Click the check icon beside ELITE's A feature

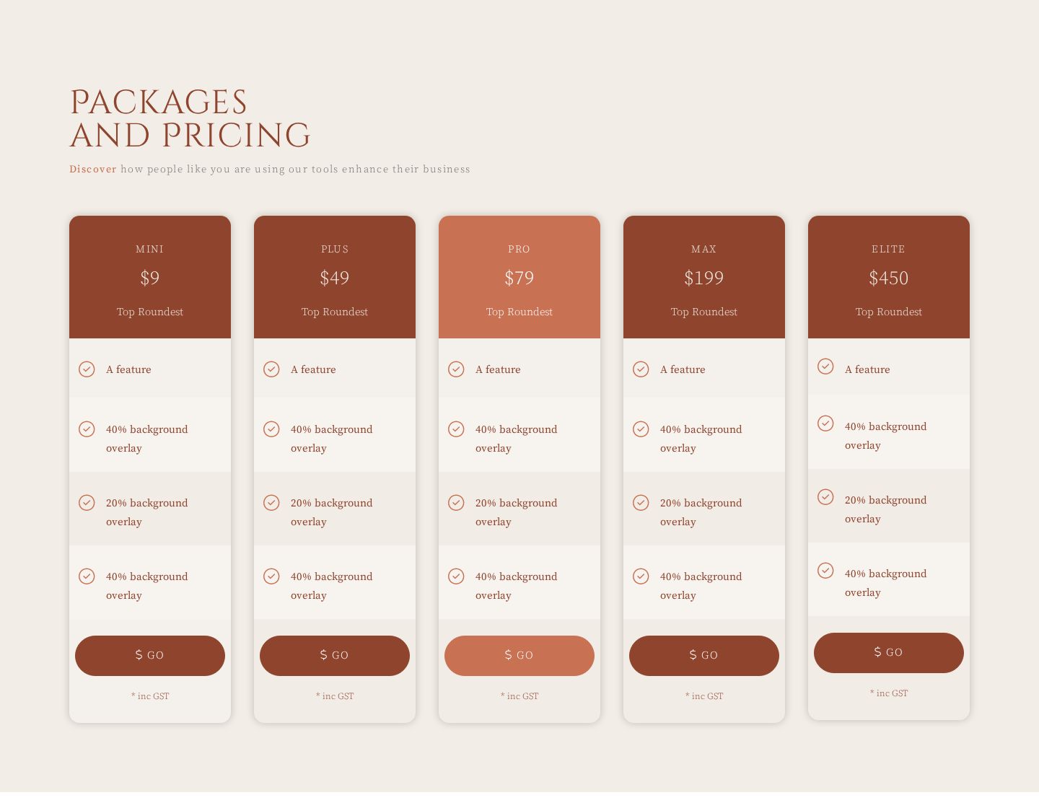[x=825, y=367]
